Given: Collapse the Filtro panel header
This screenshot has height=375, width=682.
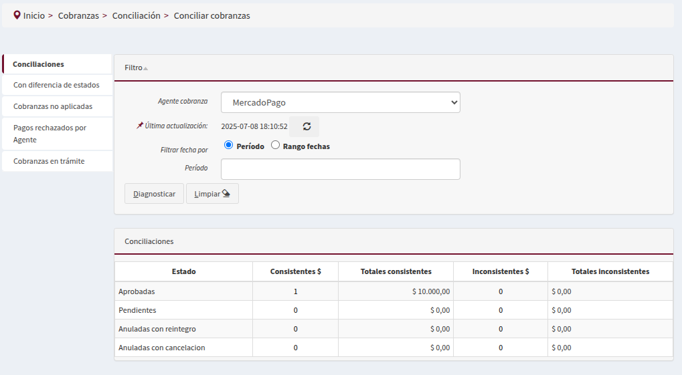Looking at the screenshot, I should [136, 68].
